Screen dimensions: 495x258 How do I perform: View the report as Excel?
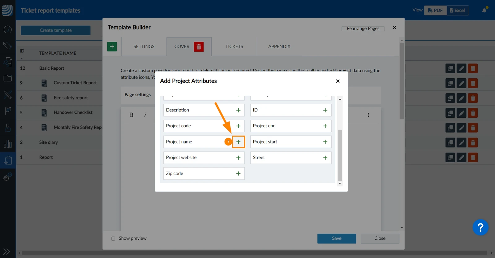pos(458,11)
